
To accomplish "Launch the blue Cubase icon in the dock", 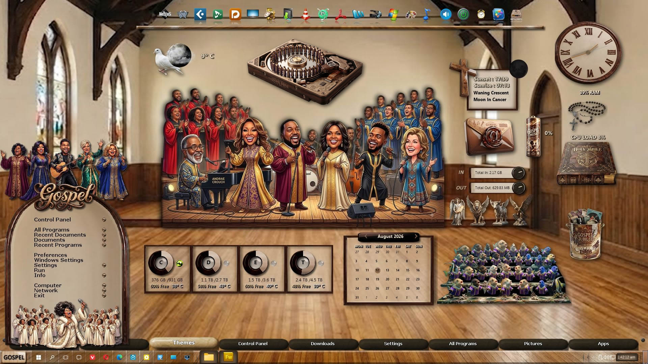I will click(200, 14).
